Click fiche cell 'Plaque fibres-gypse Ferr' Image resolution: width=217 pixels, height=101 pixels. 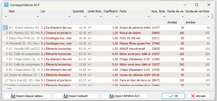pos(135,43)
